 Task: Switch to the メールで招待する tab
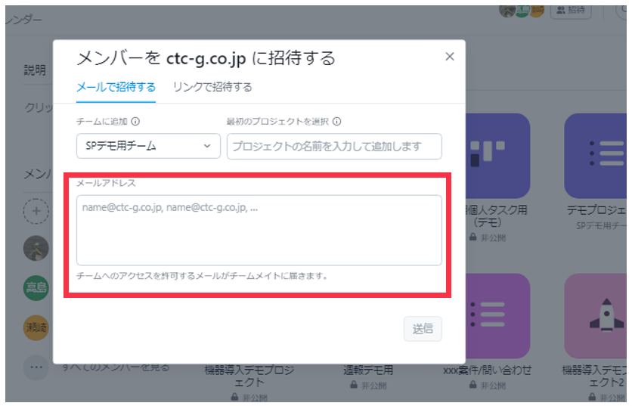[116, 87]
